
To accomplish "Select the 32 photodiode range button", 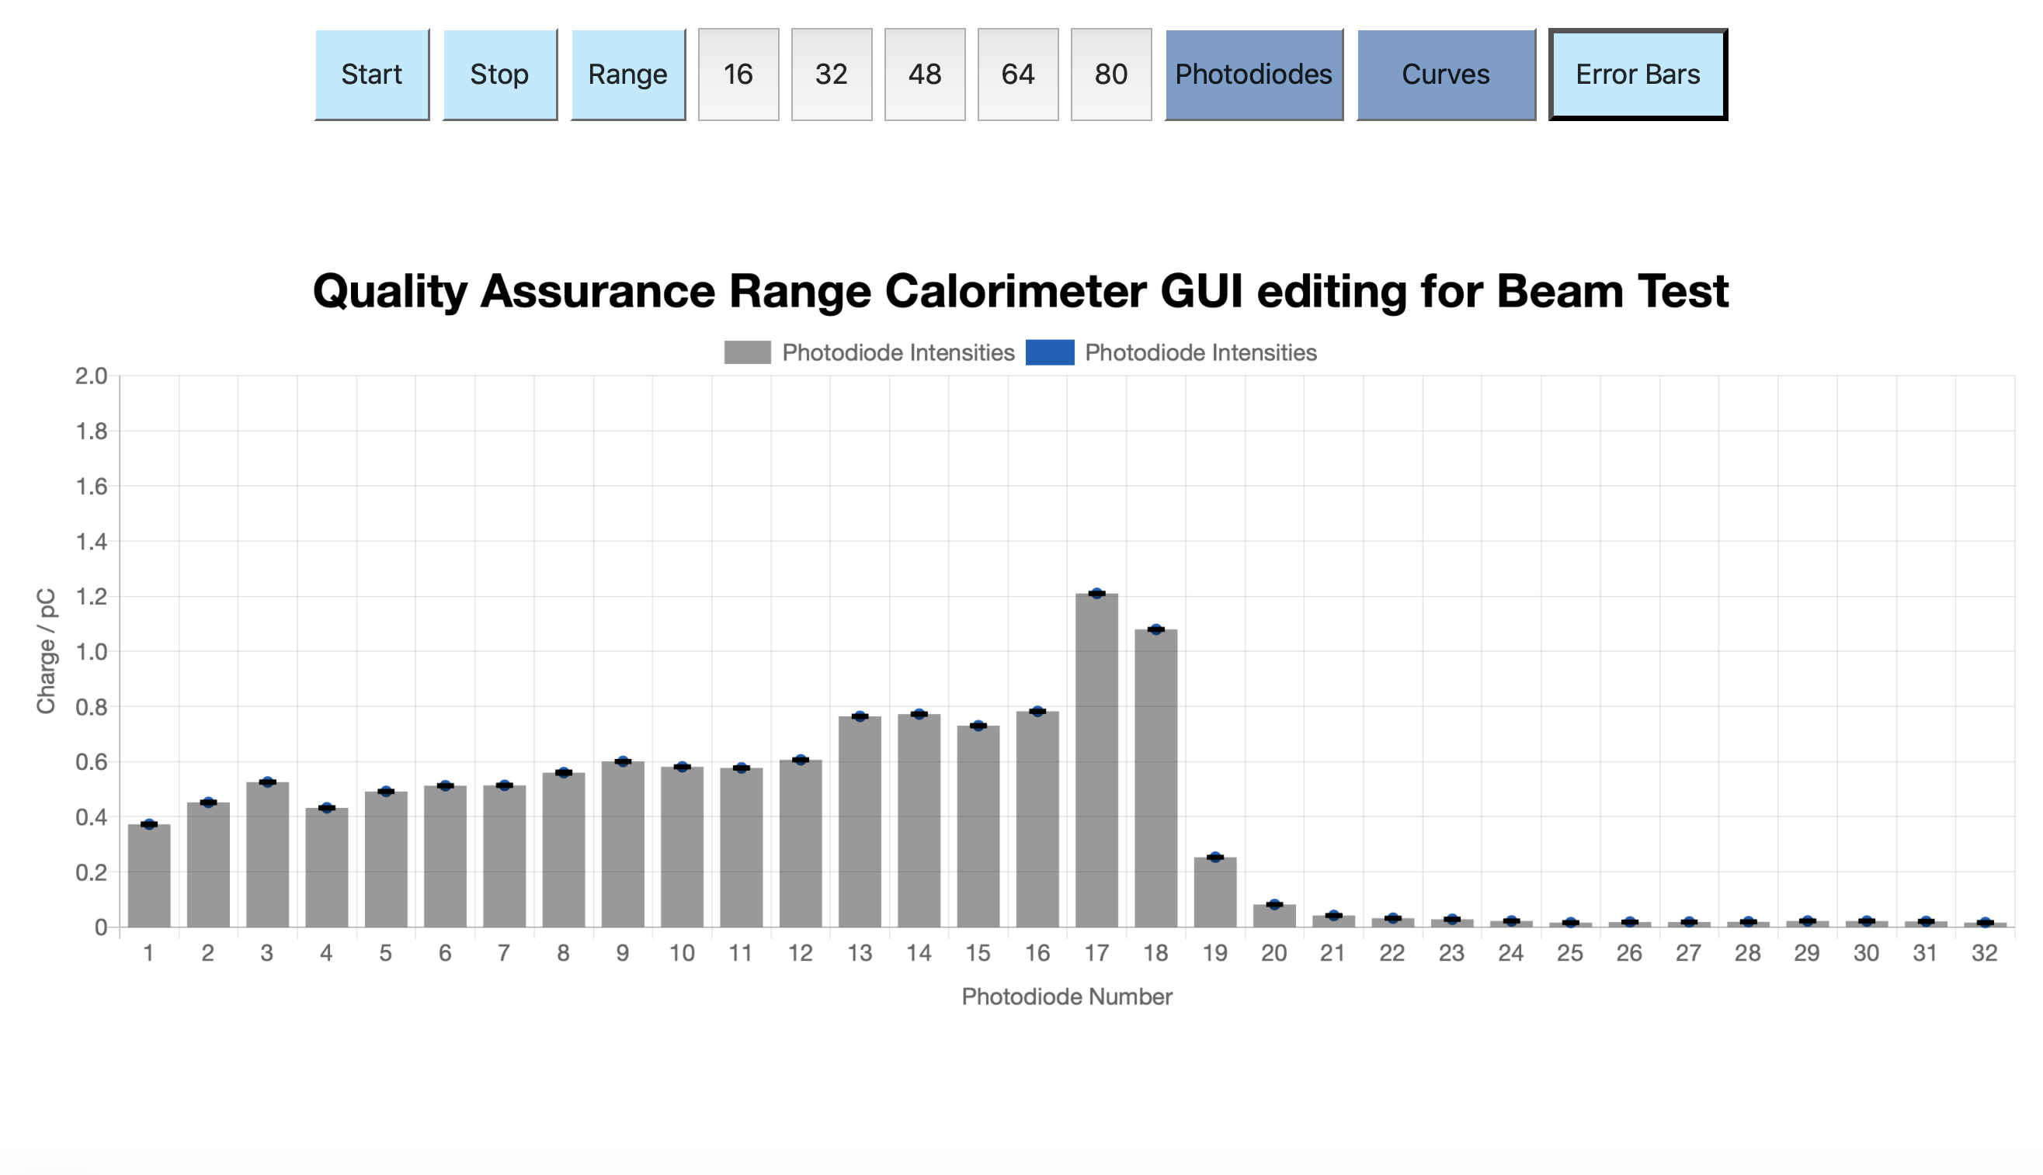I will point(832,75).
